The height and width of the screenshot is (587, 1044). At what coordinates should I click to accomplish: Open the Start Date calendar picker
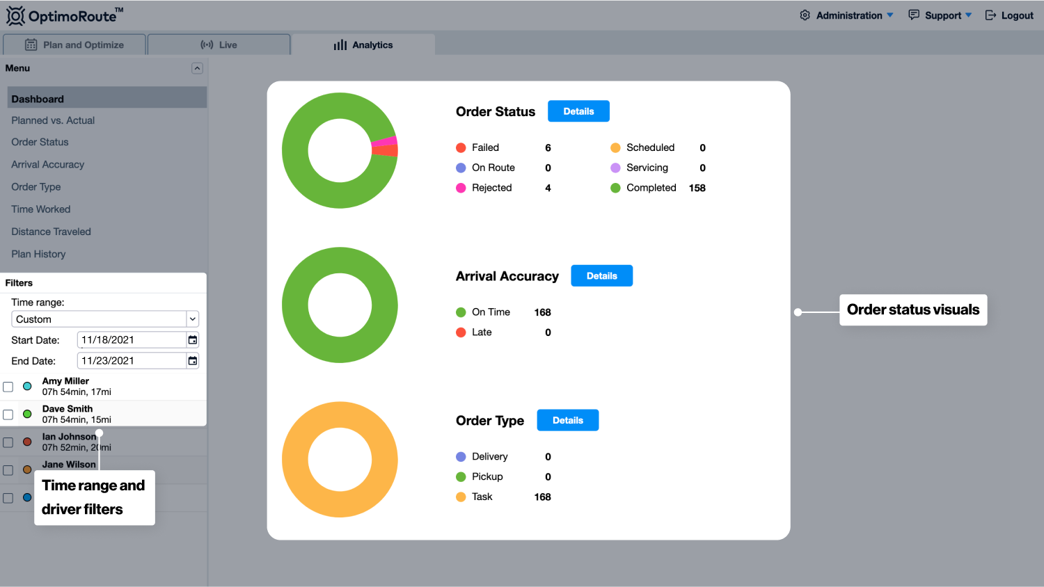(x=193, y=340)
